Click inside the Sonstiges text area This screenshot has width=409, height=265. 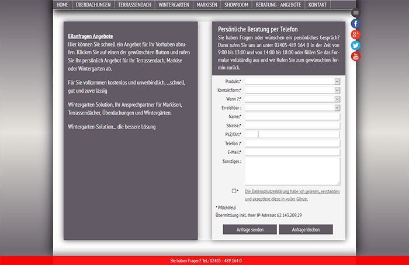[x=292, y=171]
